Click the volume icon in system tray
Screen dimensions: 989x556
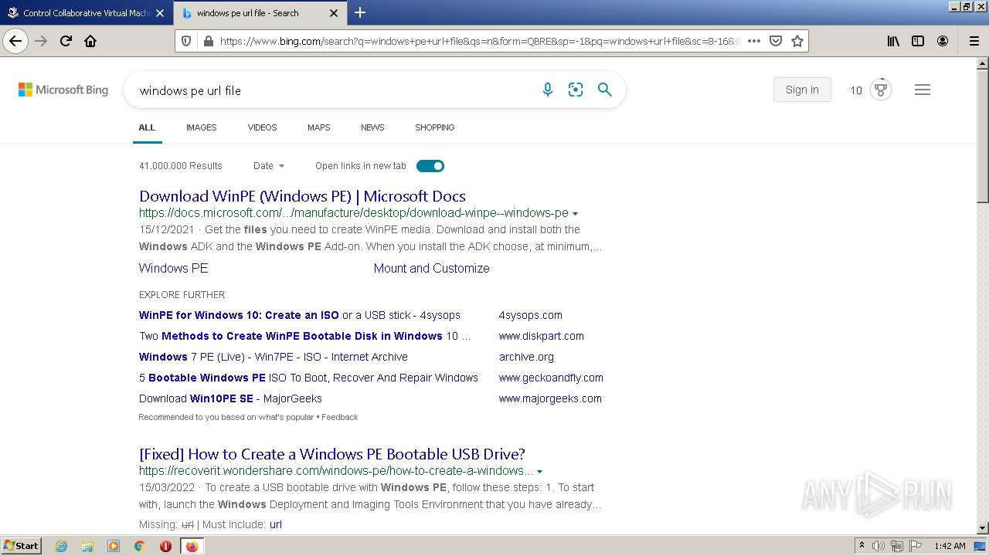[879, 546]
